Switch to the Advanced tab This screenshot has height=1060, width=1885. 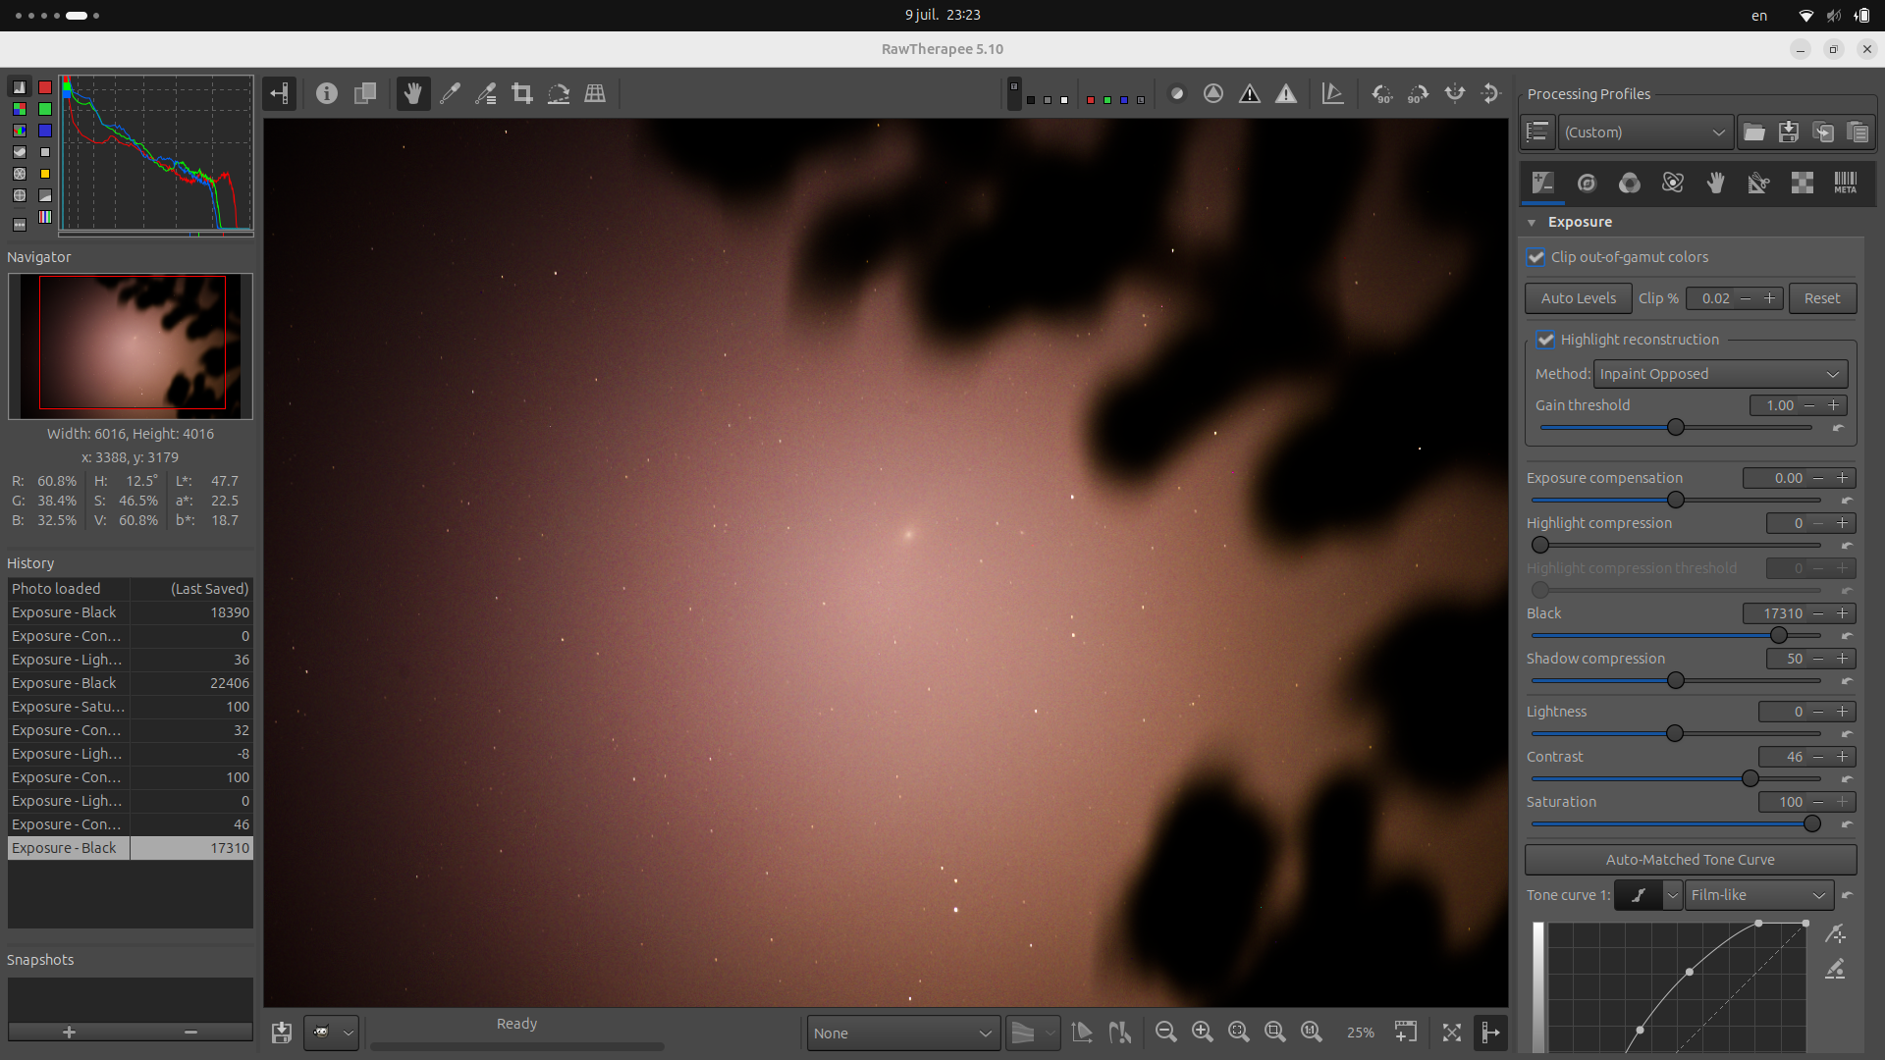(1673, 184)
